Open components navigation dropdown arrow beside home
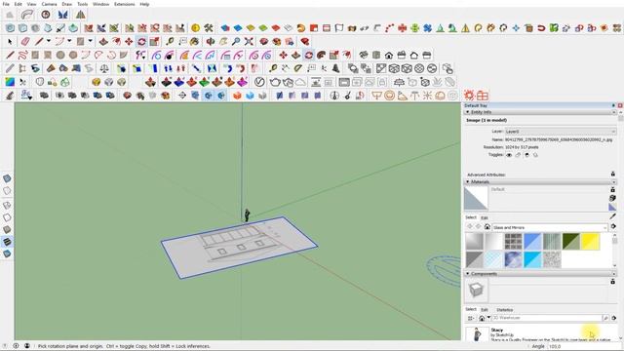624x351 pixels. 488,318
